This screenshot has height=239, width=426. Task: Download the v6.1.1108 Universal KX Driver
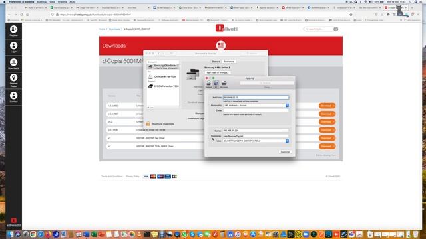327,130
